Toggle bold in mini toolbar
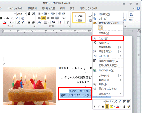This screenshot has width=142, height=113. (95, 106)
